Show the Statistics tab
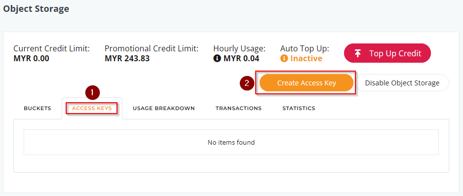The width and height of the screenshot is (463, 196). click(299, 108)
